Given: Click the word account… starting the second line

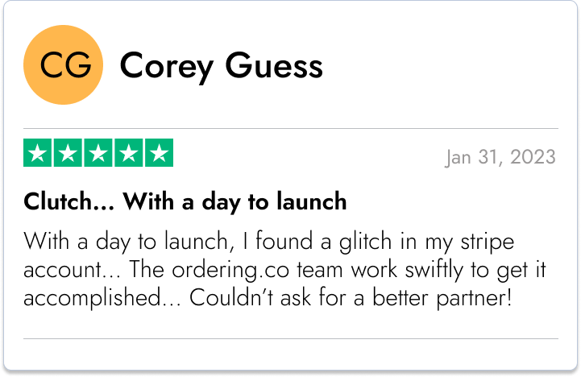Looking at the screenshot, I should 72,271.
